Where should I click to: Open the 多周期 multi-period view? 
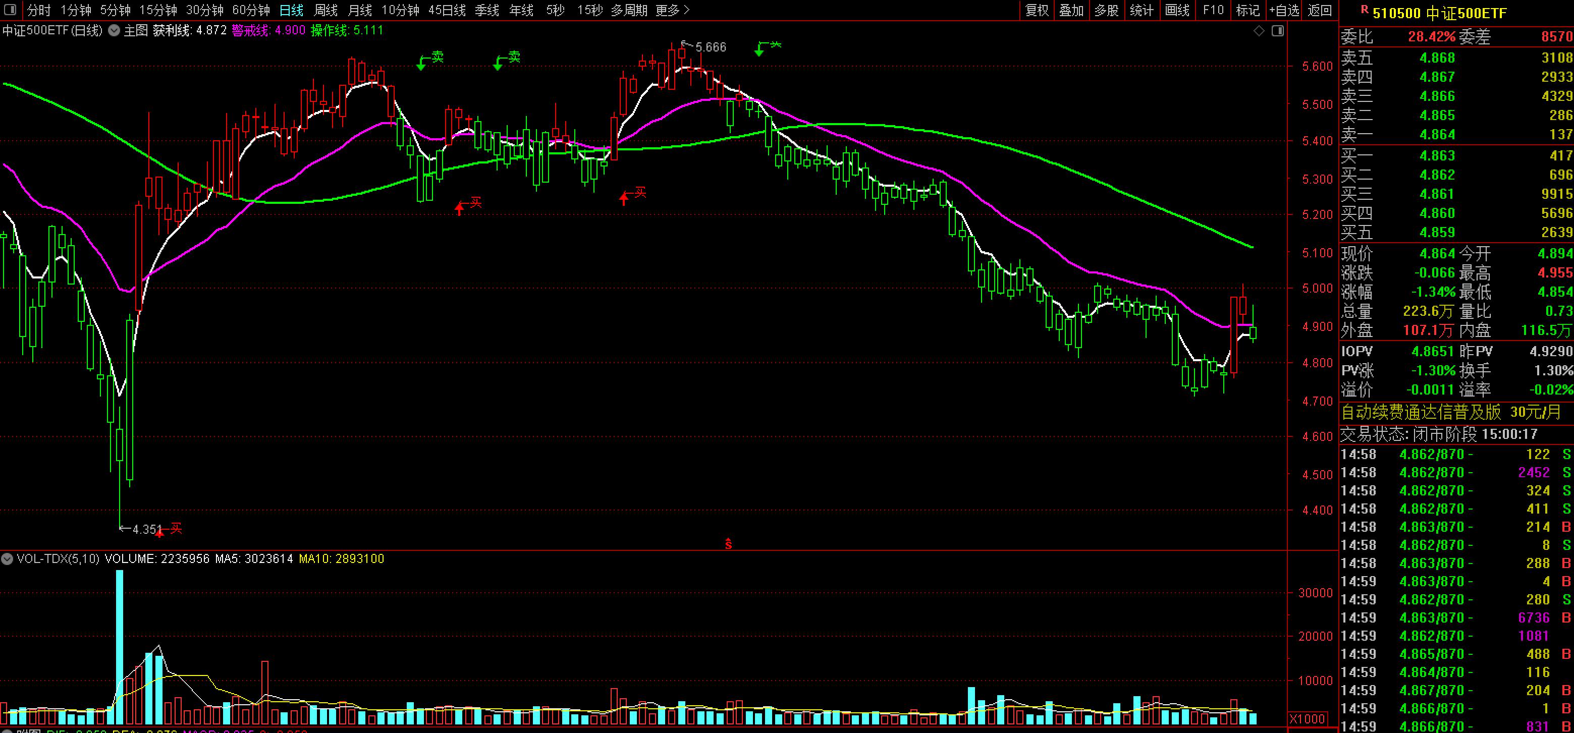pos(629,10)
